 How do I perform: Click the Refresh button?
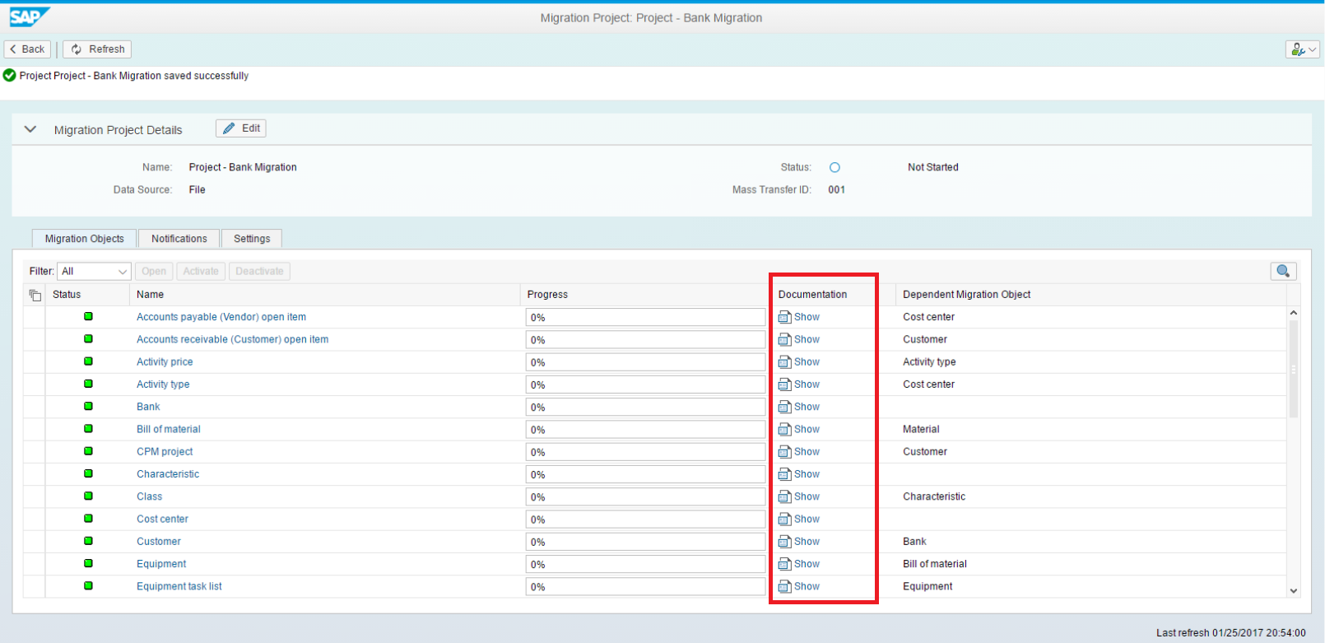97,49
